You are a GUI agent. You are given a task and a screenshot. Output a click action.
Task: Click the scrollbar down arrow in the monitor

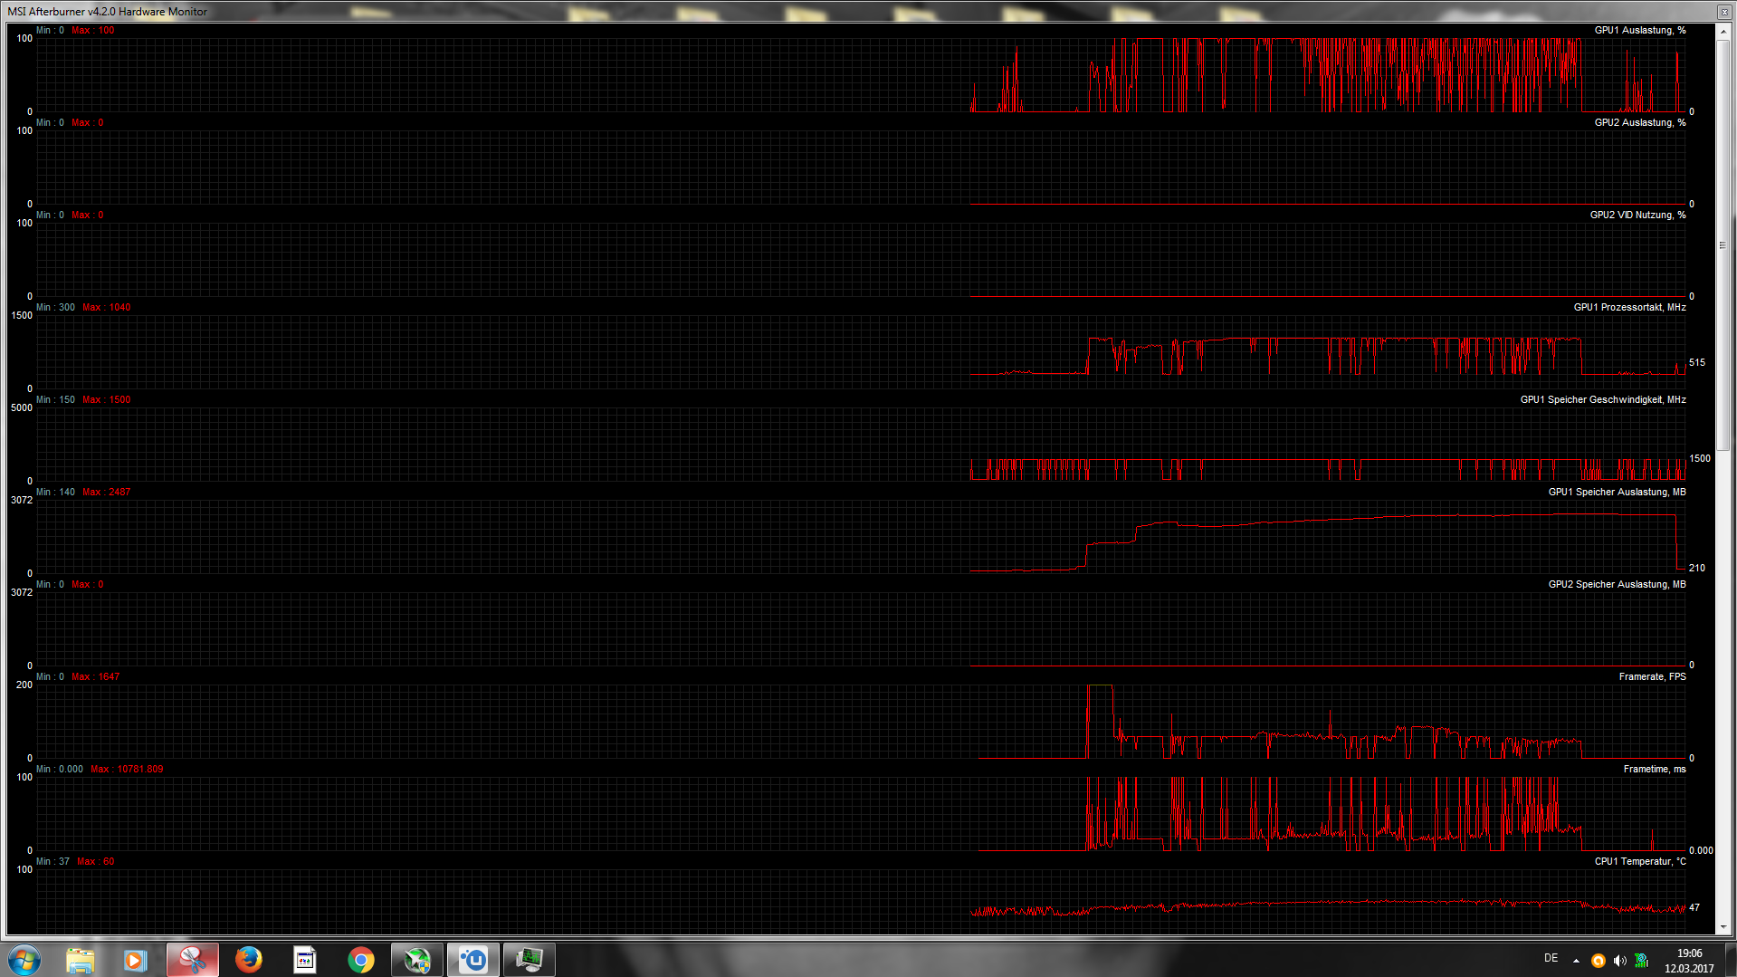coord(1723,926)
